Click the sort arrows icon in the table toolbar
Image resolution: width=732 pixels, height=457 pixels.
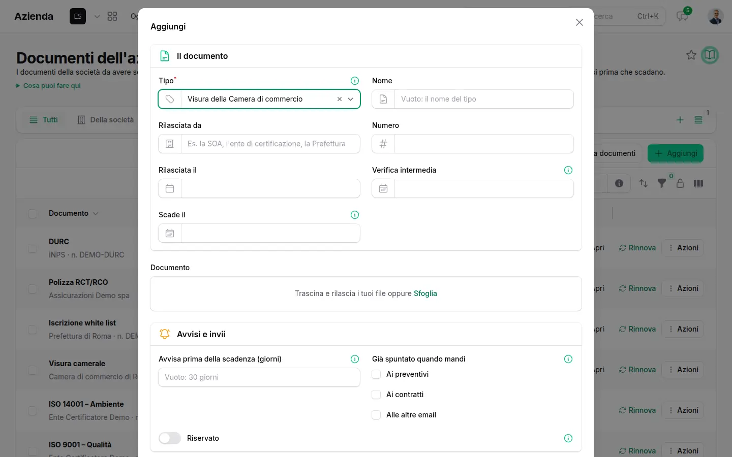point(644,183)
